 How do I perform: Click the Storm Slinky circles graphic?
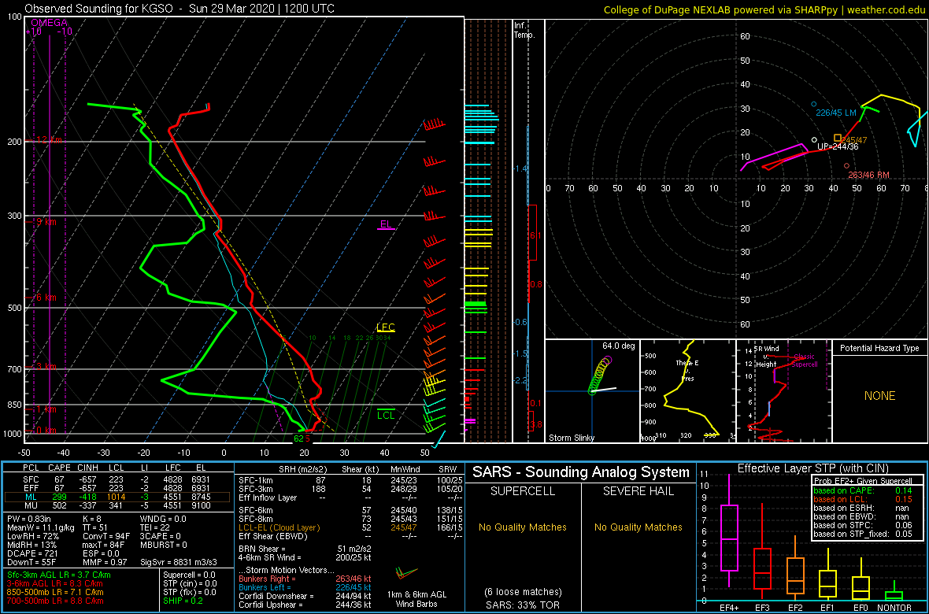pos(601,375)
